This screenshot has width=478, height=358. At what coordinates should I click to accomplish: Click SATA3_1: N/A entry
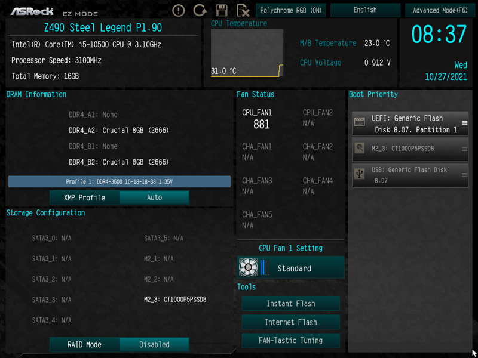click(x=51, y=259)
